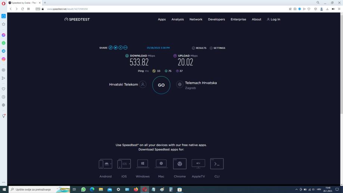Open the Network menu

pyautogui.click(x=196, y=19)
